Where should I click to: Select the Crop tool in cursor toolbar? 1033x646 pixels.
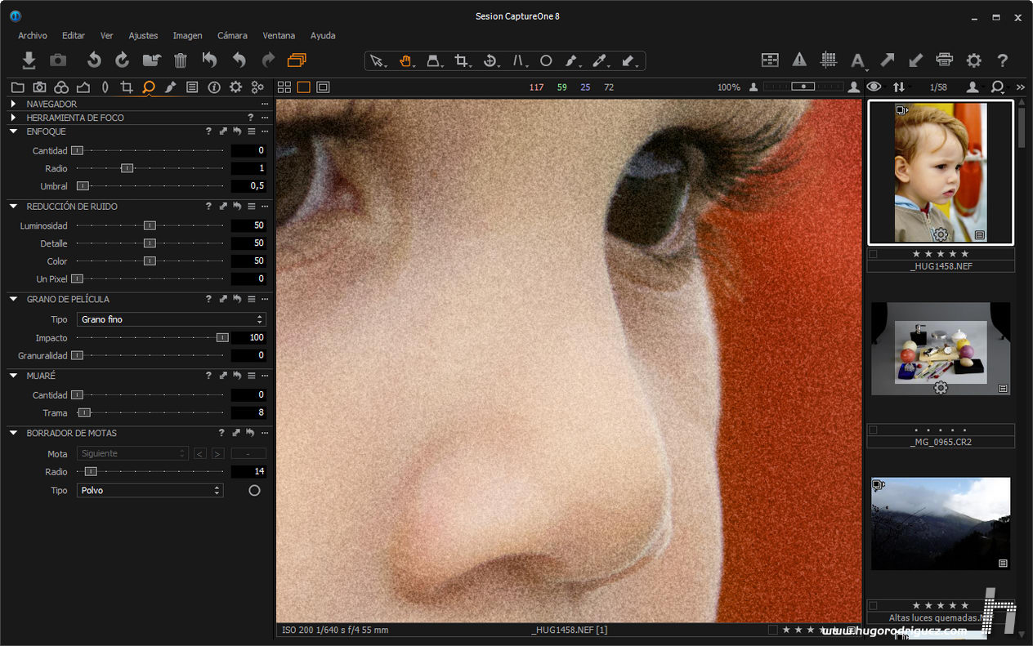click(x=462, y=60)
